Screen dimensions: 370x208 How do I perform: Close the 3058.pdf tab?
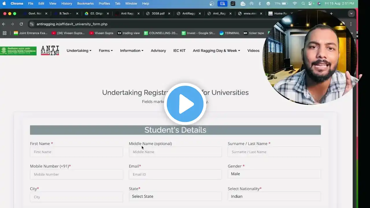pyautogui.click(x=169, y=13)
